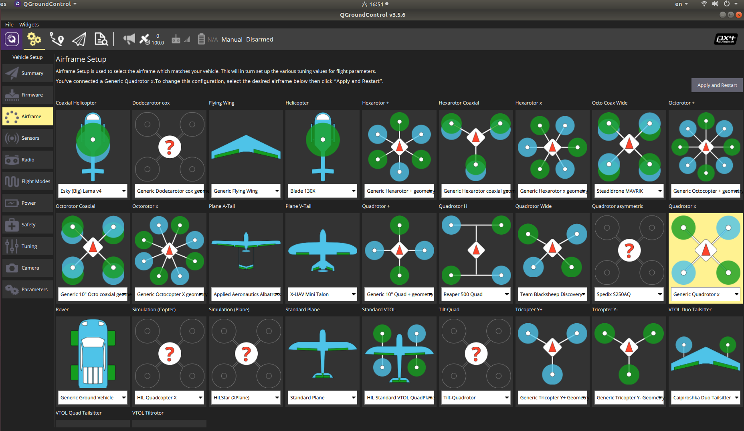Expand the HIL Quadcopter X dropdown
This screenshot has height=431, width=744.
pyautogui.click(x=170, y=397)
